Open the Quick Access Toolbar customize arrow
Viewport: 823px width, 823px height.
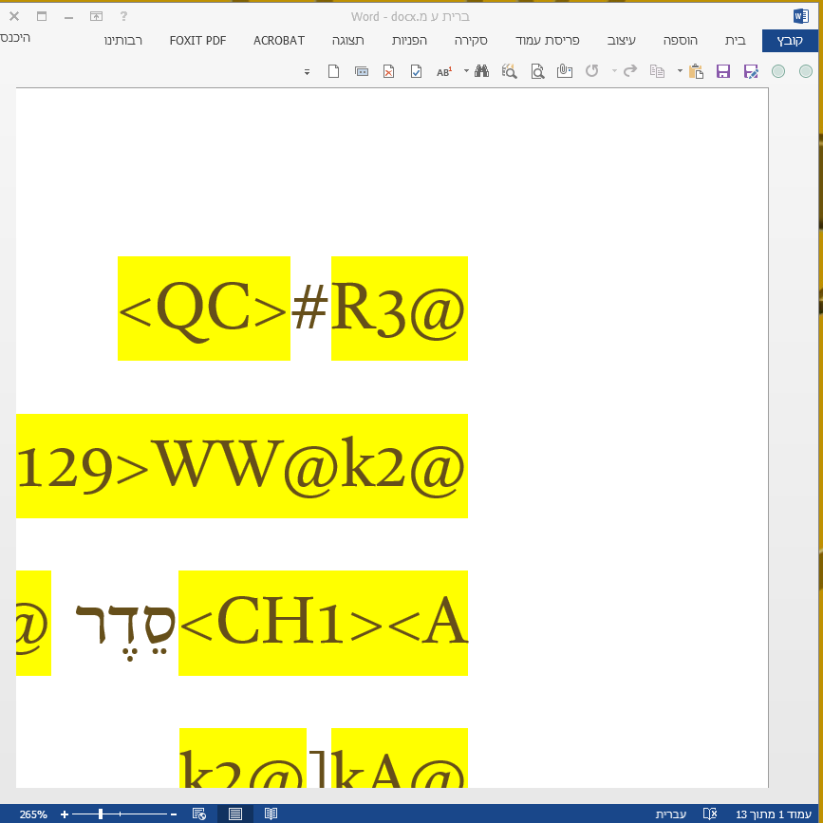(x=307, y=71)
